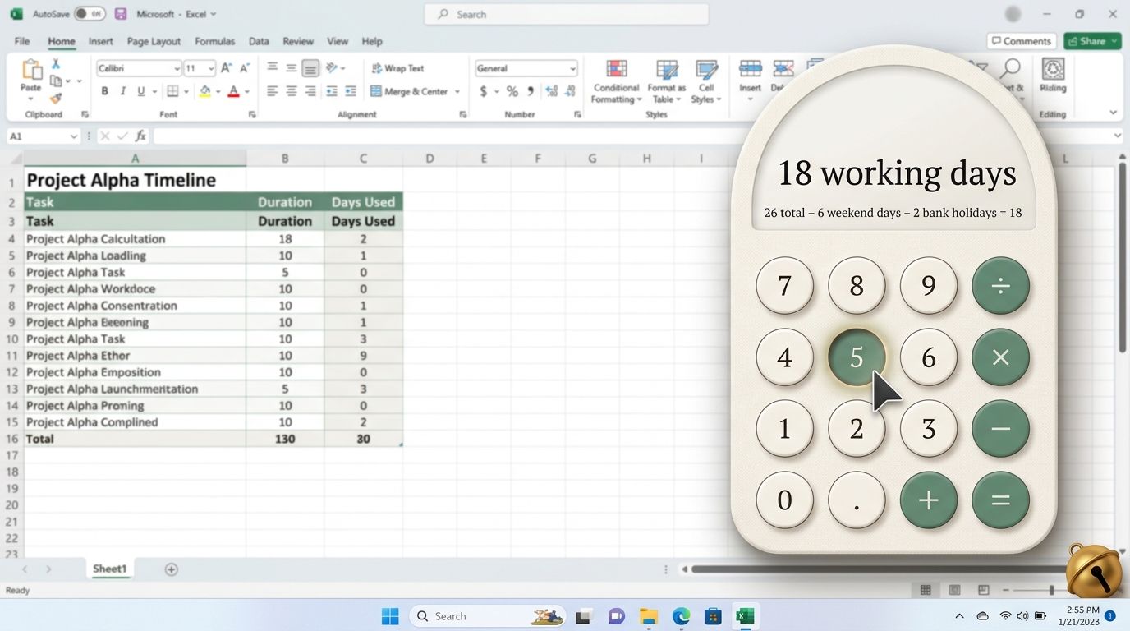Toggle Bold formatting

[x=104, y=91]
